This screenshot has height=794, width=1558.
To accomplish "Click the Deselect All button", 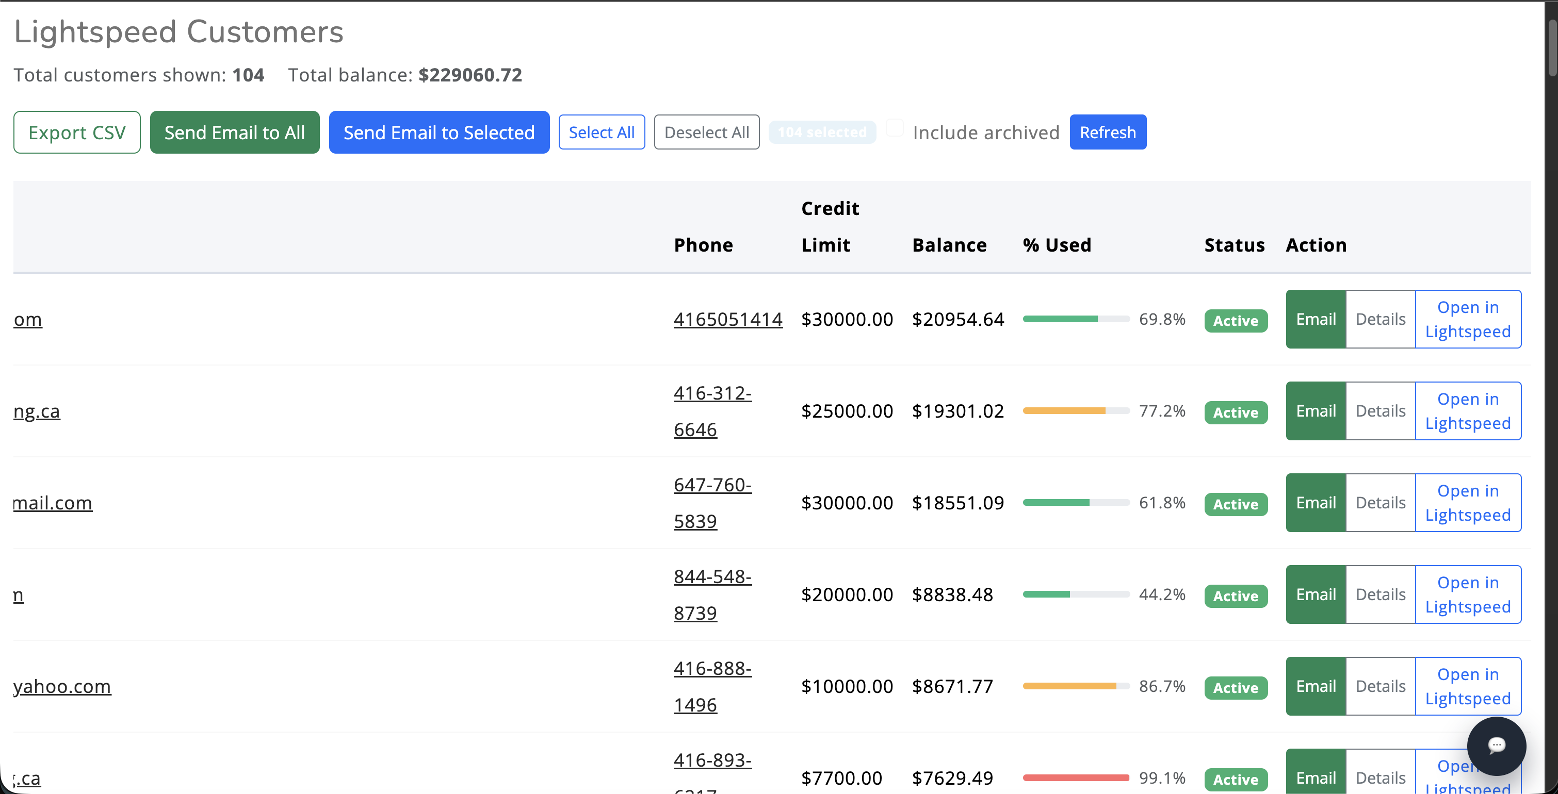I will pyautogui.click(x=706, y=133).
